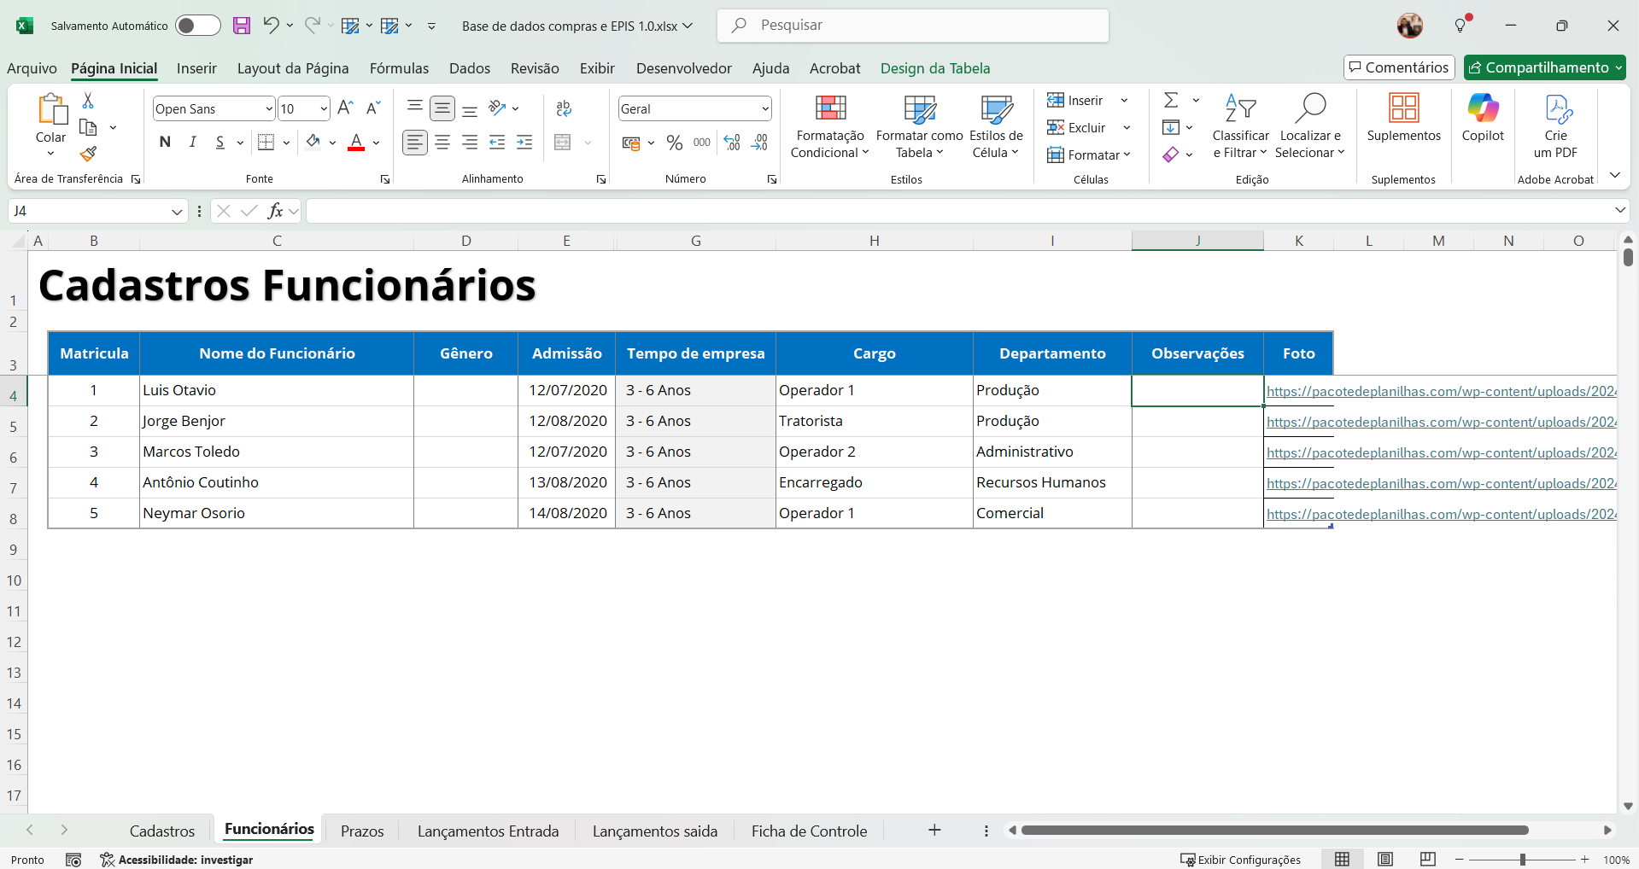Toggle italic formatting button
The height and width of the screenshot is (869, 1639).
(x=193, y=143)
